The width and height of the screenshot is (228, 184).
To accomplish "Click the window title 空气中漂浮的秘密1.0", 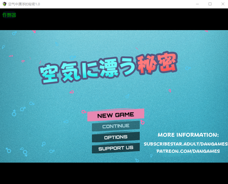I will pos(24,4).
